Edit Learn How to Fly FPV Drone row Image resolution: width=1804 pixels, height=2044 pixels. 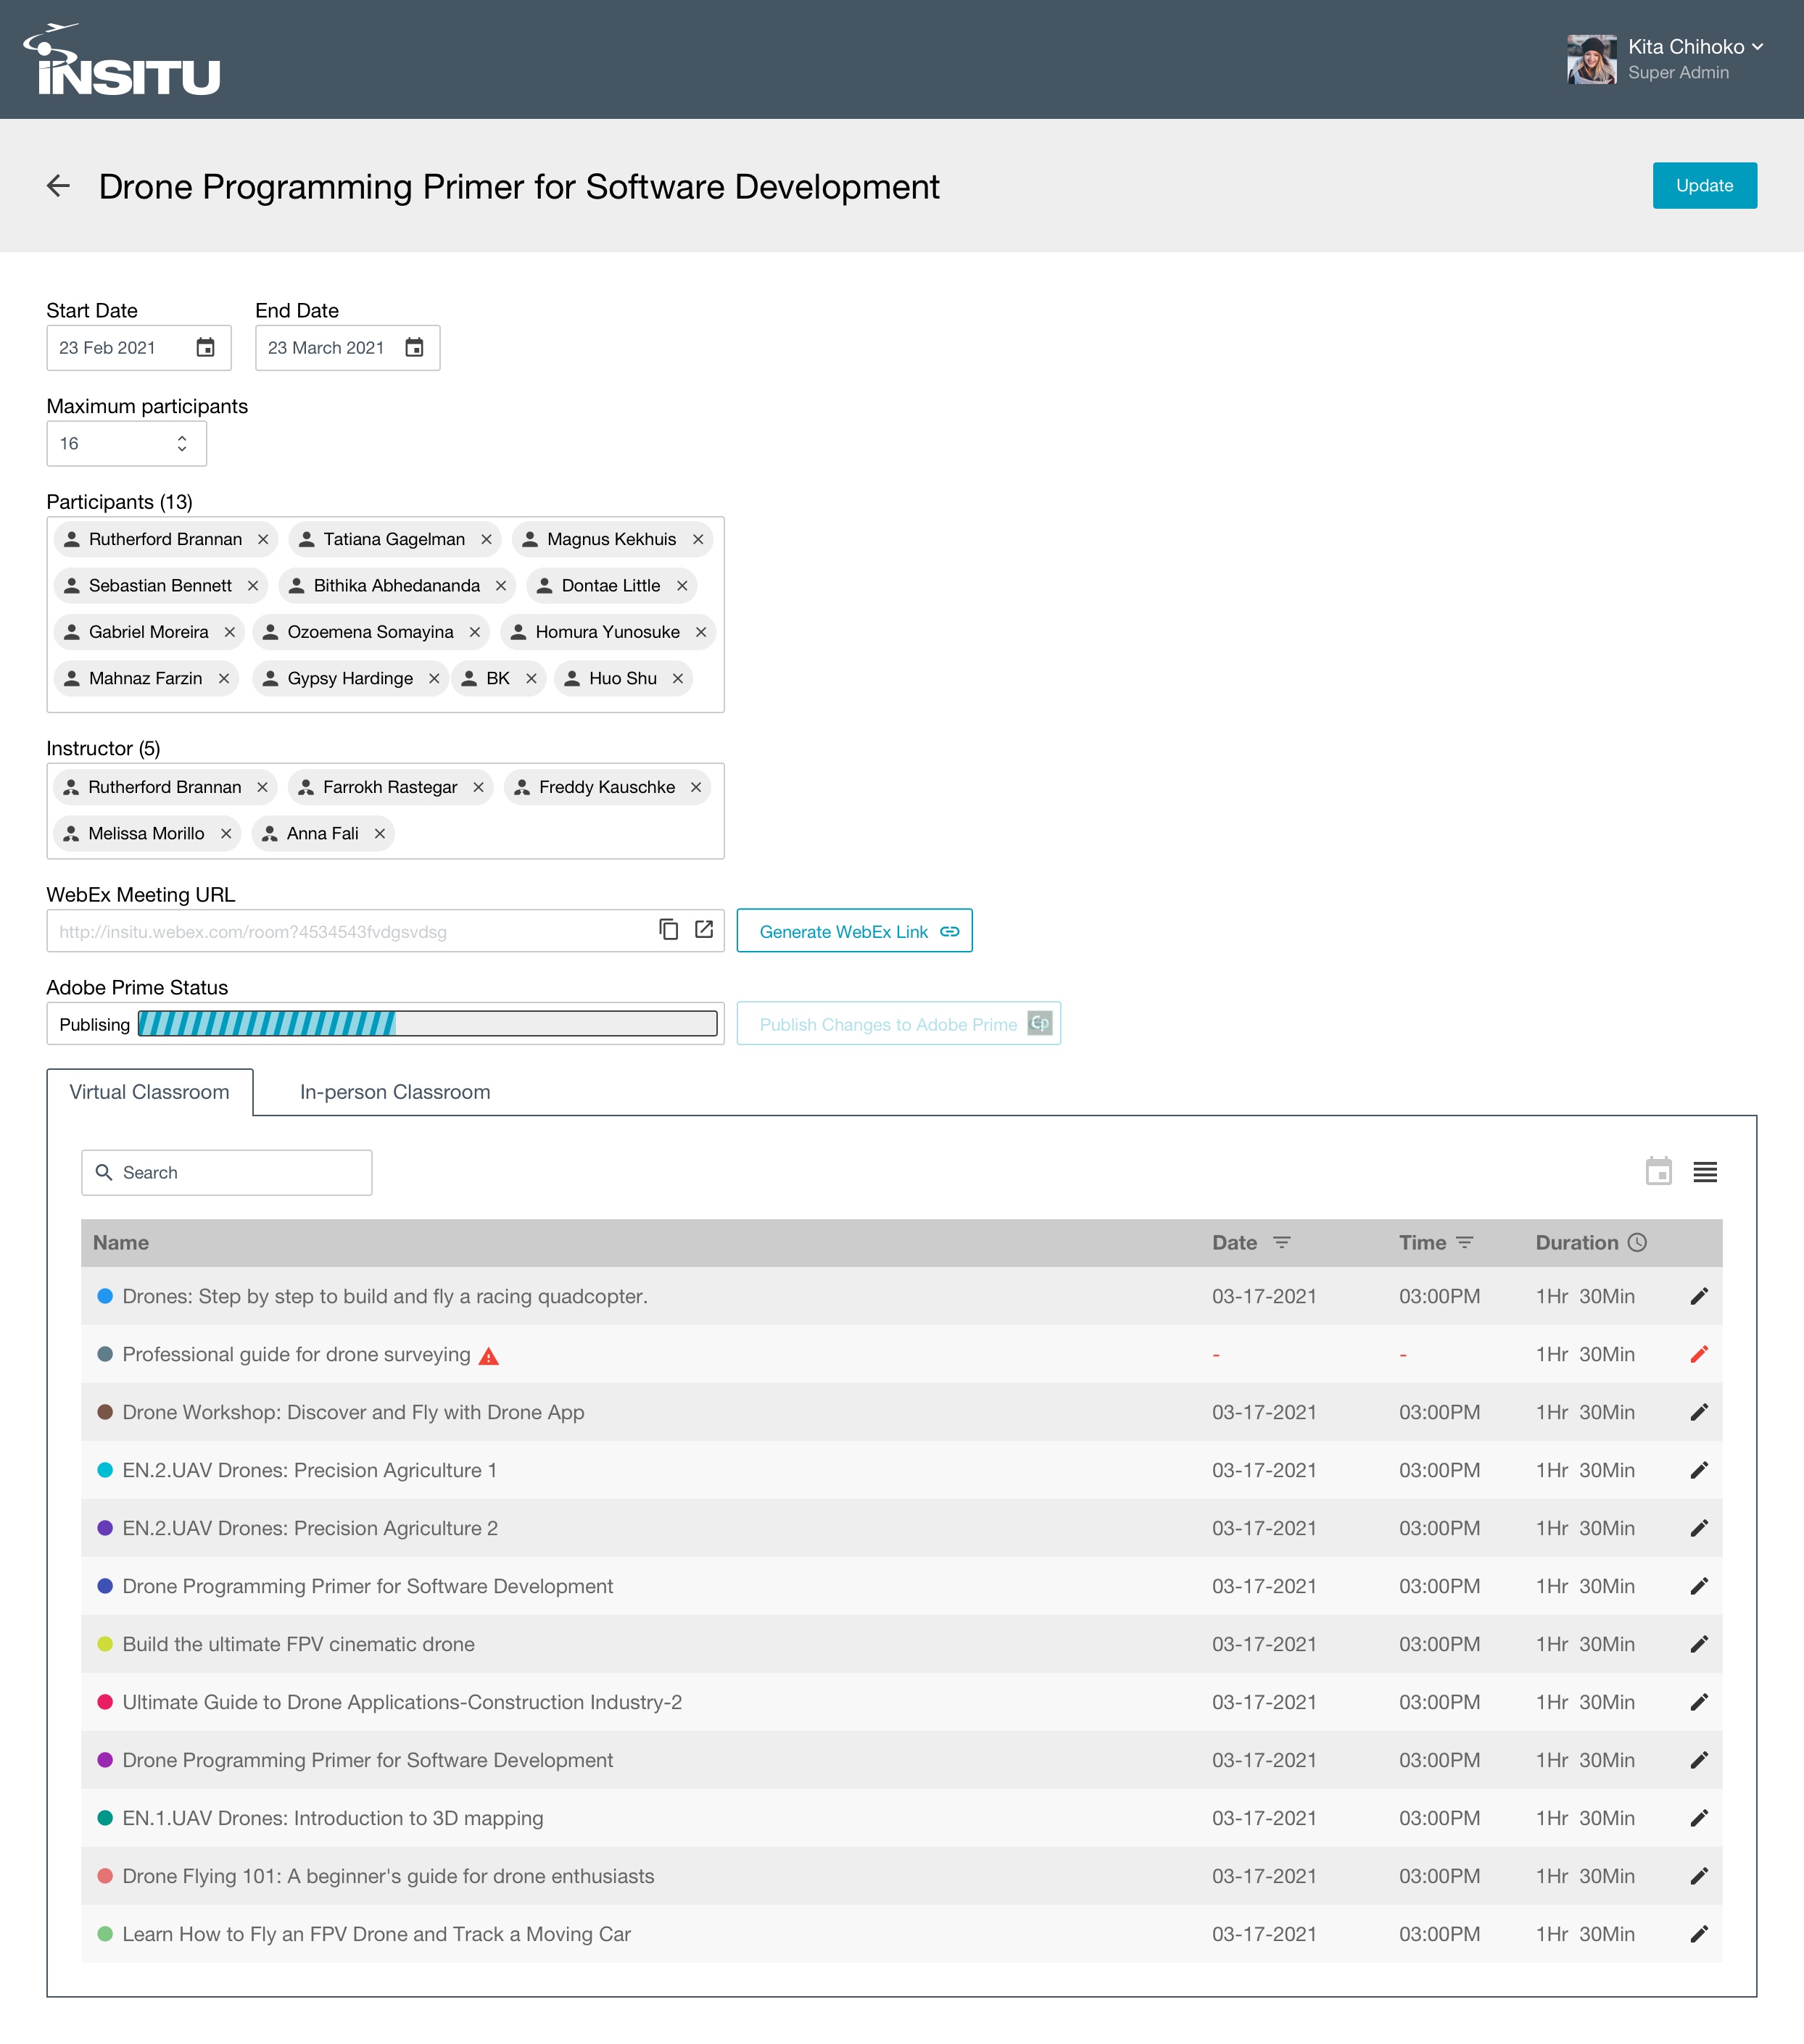(1699, 1934)
